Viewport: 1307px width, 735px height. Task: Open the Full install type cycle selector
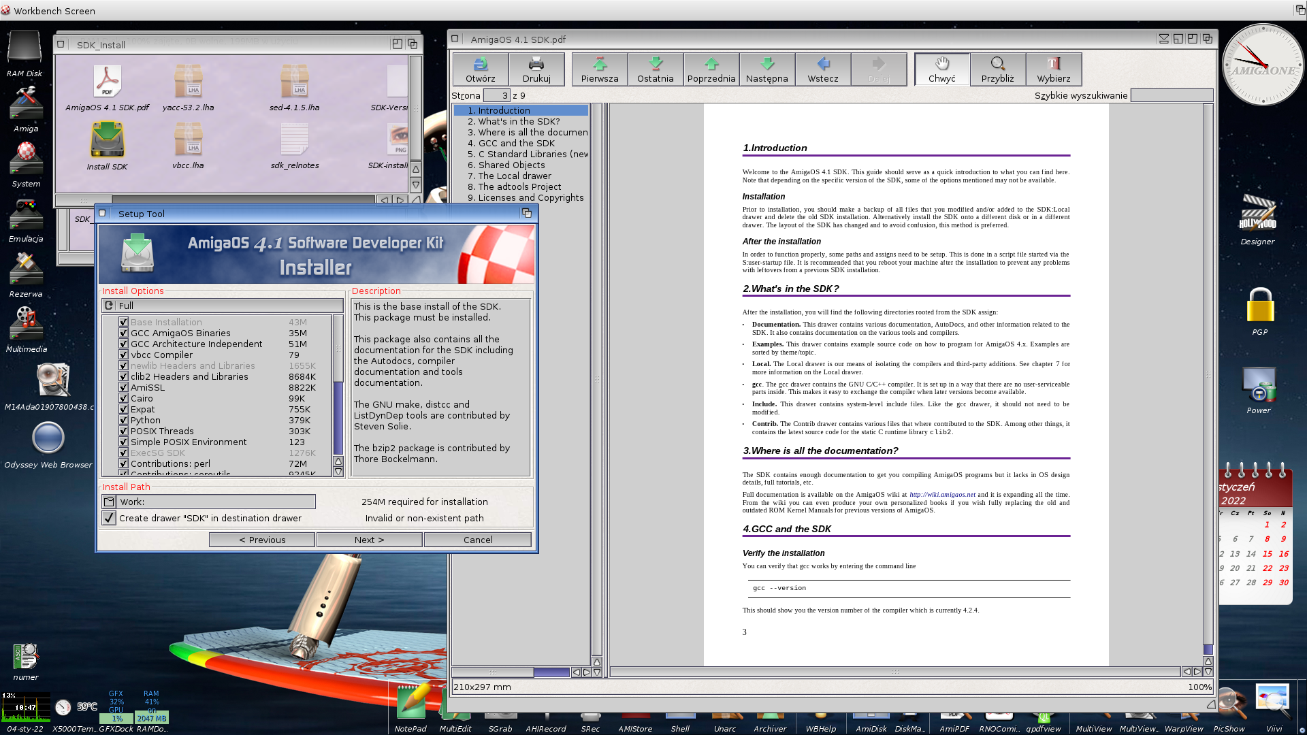click(223, 306)
